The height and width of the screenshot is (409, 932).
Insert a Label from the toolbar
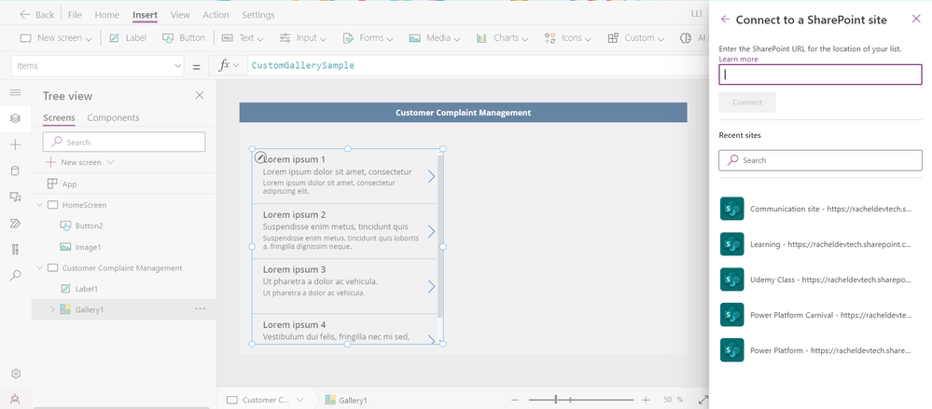pos(128,38)
